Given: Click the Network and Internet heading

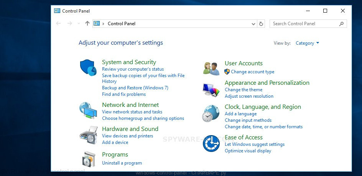Looking at the screenshot, I should [x=130, y=105].
